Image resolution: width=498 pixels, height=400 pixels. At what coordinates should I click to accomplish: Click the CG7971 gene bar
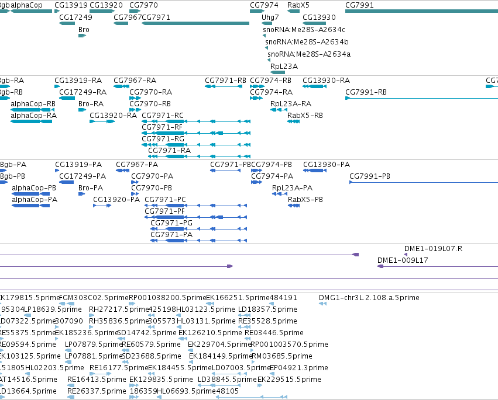(195, 23)
